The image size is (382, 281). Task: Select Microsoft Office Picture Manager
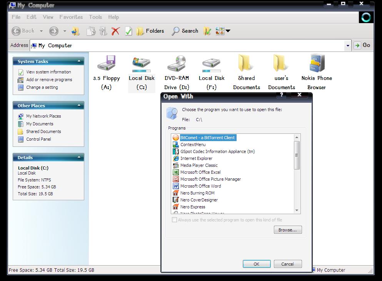pos(210,179)
